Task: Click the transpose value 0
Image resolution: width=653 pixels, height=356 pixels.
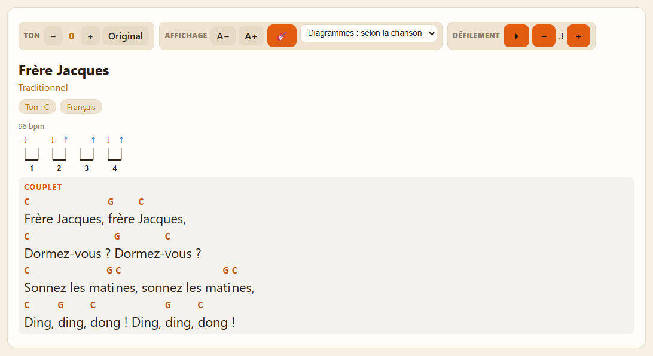Action: pos(72,36)
